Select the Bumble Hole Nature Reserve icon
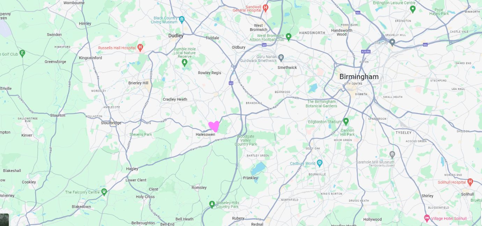This screenshot has width=482, height=226. point(185,63)
